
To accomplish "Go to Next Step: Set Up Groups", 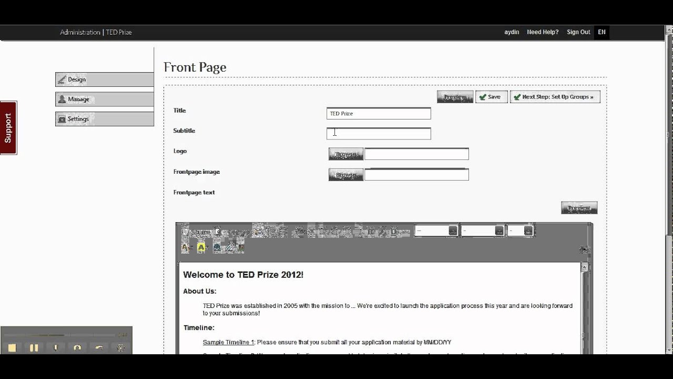I will 555,97.
